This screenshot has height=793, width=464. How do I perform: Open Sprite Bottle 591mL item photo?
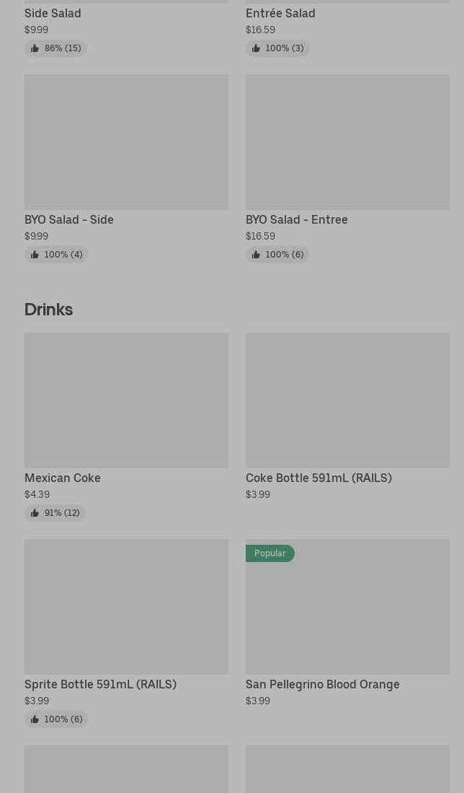coord(126,607)
